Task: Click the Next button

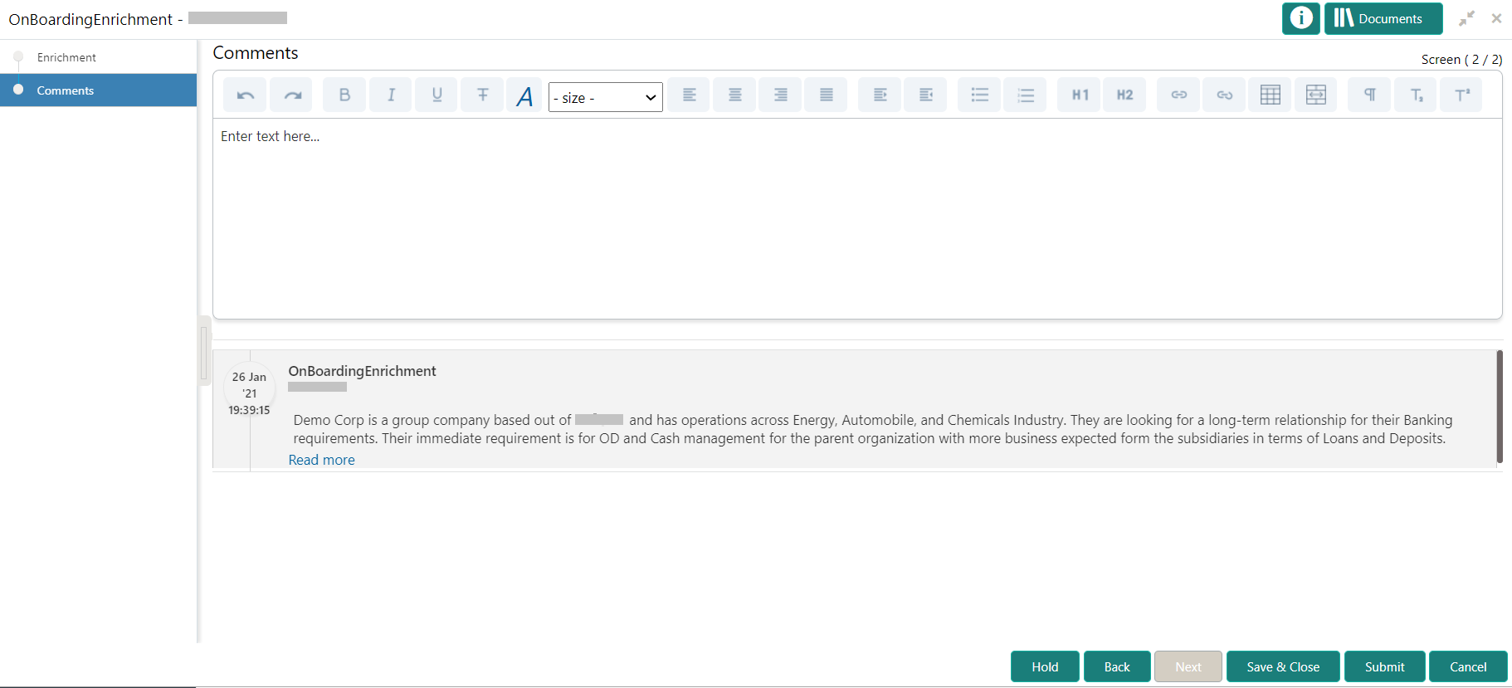Action: point(1188,666)
